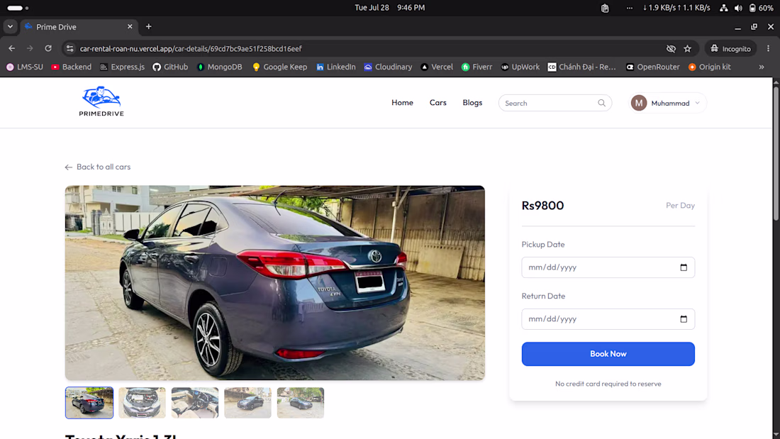
Task: Open the battery 60% indicator
Action: pos(761,8)
